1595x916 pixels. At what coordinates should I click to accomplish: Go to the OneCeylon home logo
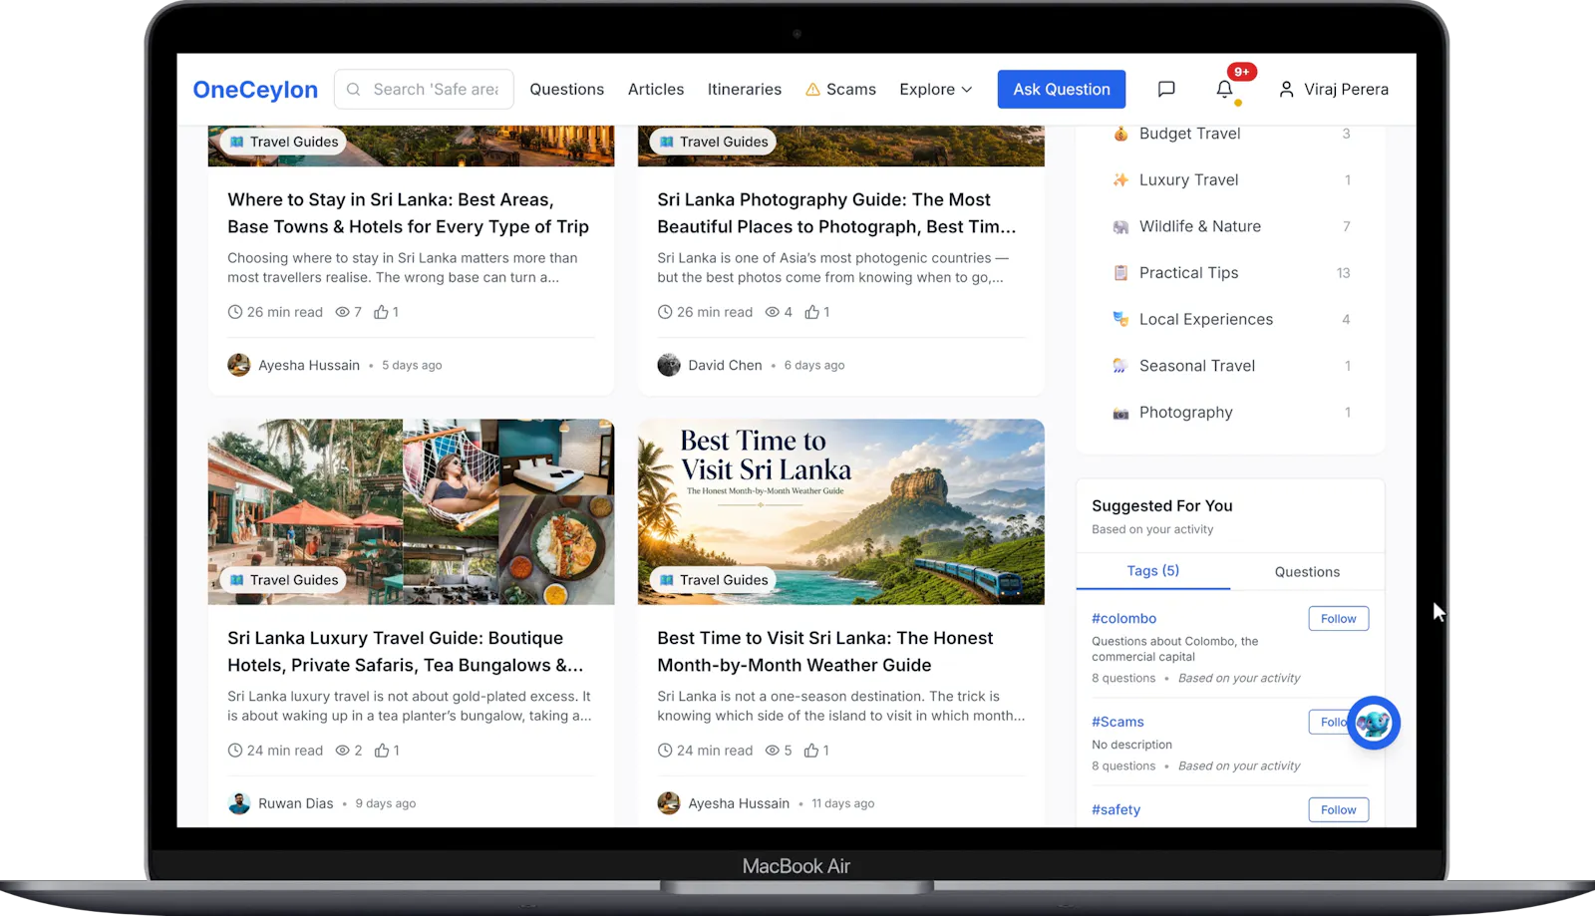[x=255, y=90]
